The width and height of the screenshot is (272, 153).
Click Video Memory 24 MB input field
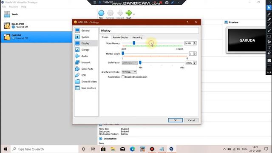click(x=189, y=43)
